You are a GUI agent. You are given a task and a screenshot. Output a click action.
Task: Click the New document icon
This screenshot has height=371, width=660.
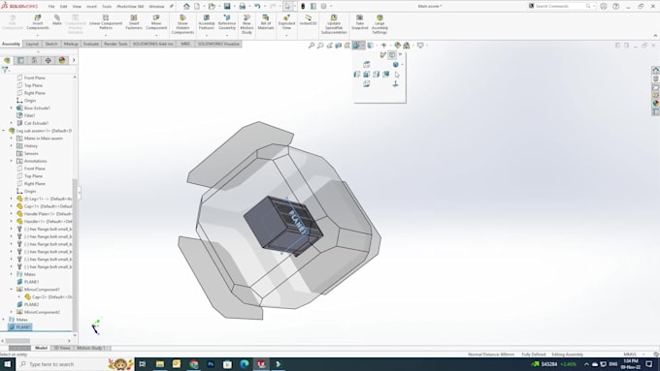(197, 7)
